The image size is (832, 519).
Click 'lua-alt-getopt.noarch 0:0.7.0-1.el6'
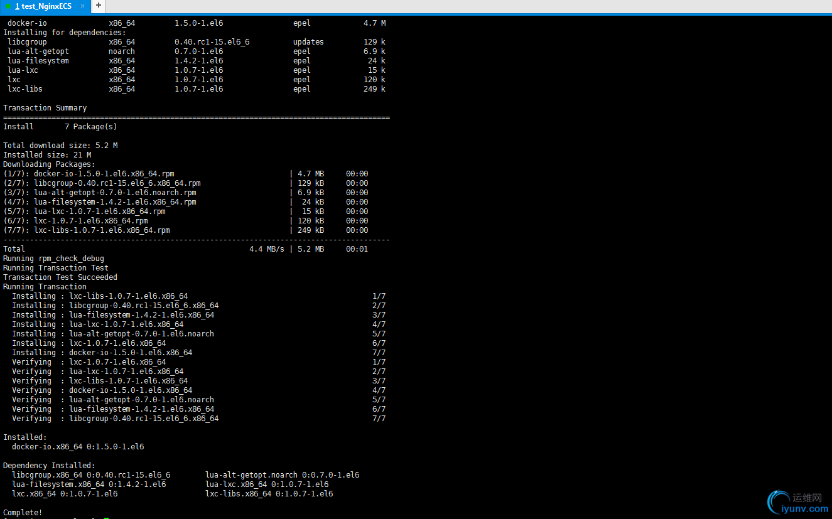pyautogui.click(x=283, y=475)
